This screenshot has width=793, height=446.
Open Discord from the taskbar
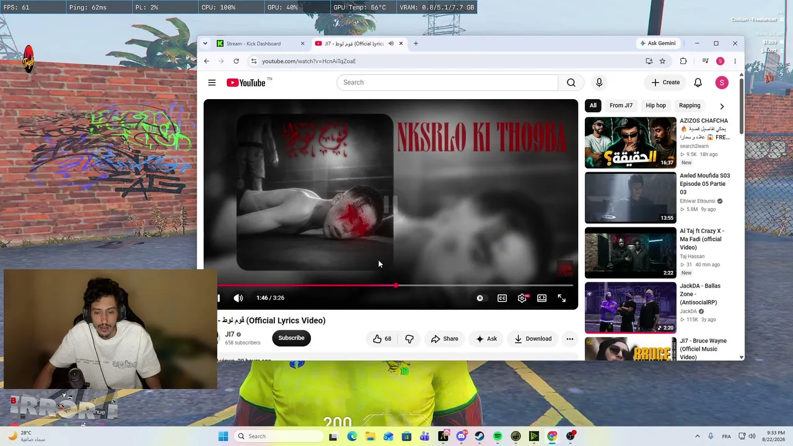point(462,436)
